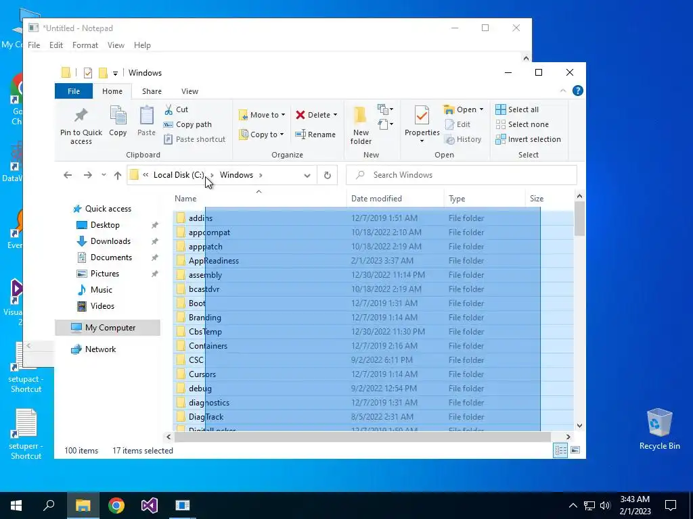The height and width of the screenshot is (519, 693).
Task: Refresh the Windows folder view
Action: click(x=327, y=175)
